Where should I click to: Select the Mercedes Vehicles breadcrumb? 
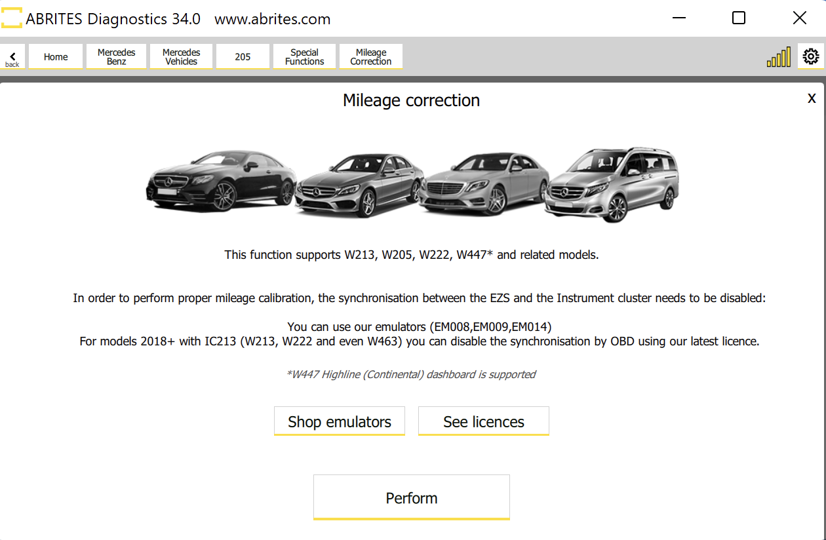tap(182, 56)
